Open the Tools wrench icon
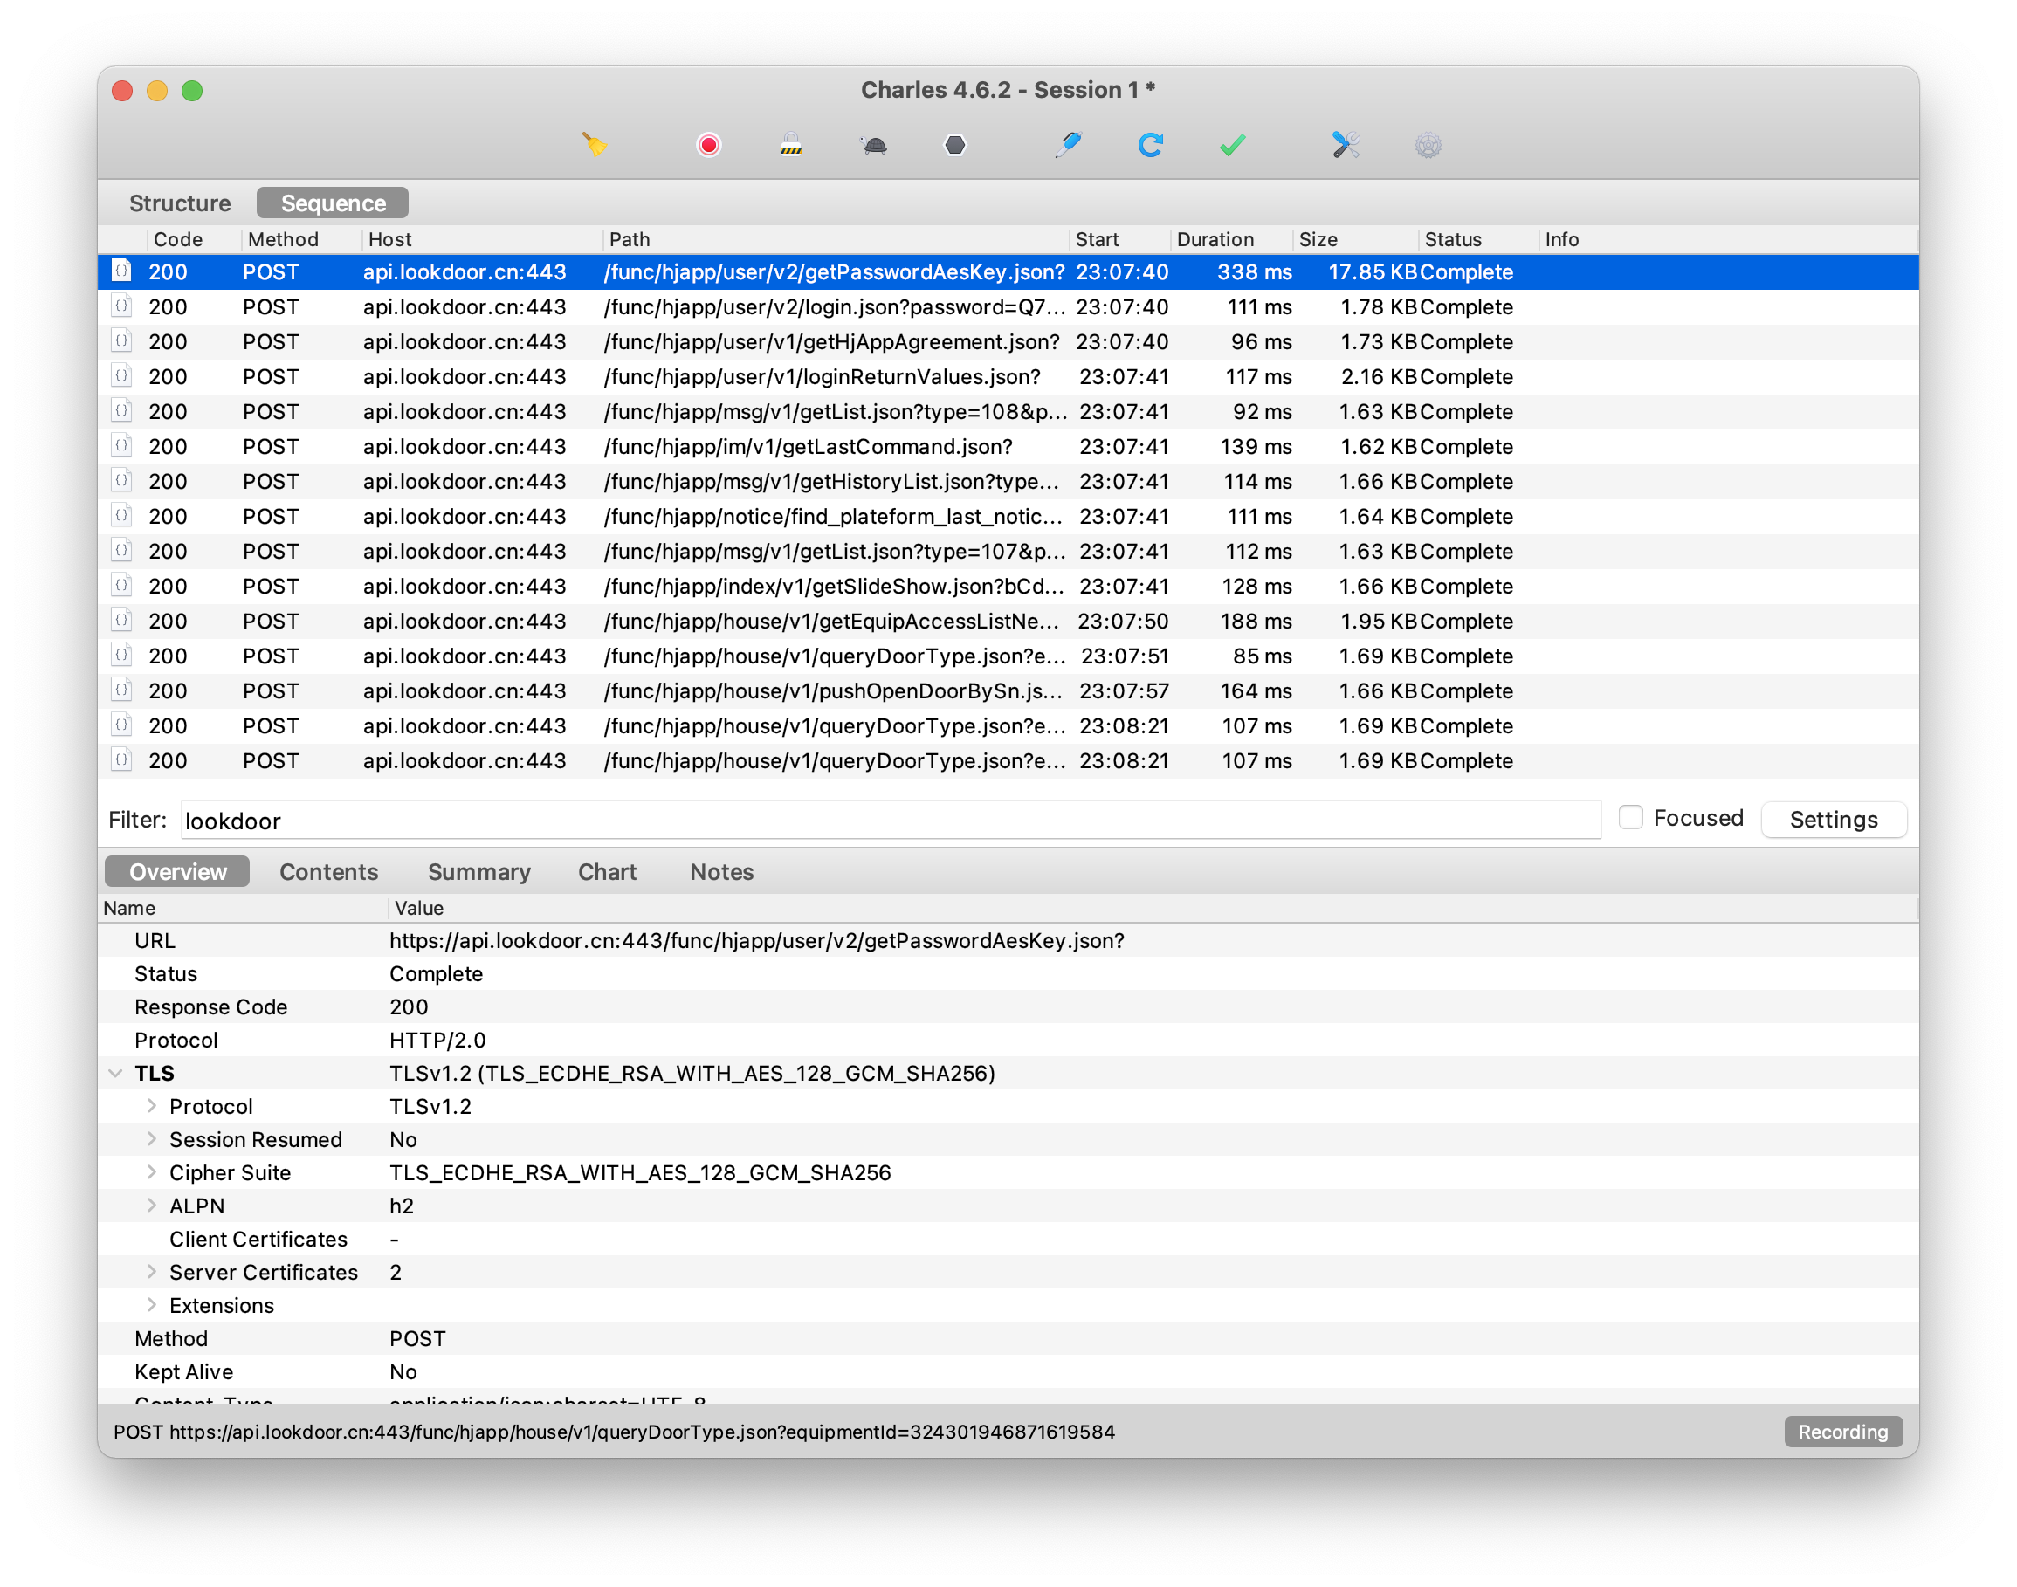The width and height of the screenshot is (2017, 1587). pyautogui.click(x=1346, y=145)
